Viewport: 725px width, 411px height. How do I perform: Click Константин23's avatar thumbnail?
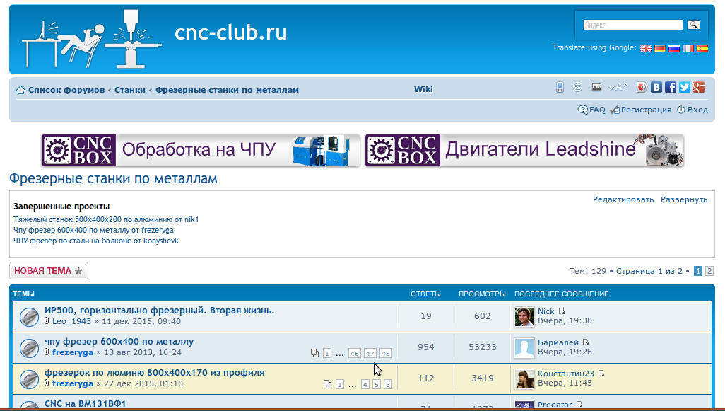tap(524, 379)
